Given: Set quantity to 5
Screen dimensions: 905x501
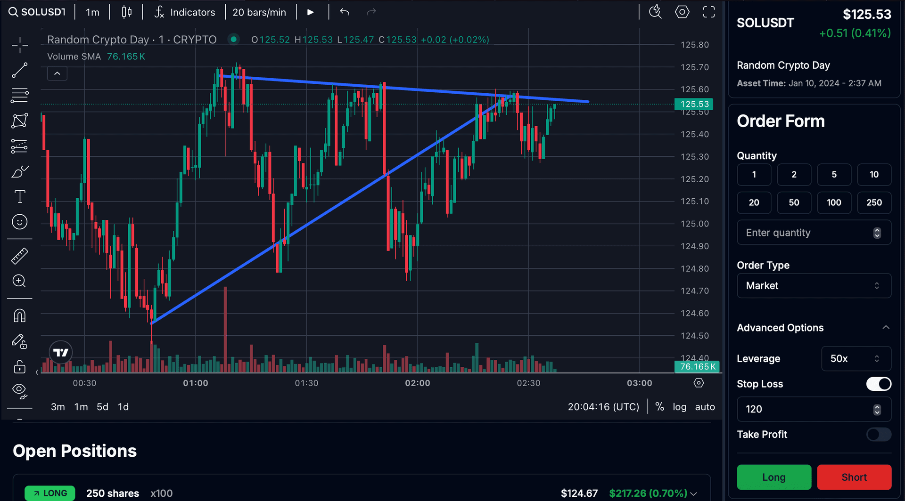Looking at the screenshot, I should pyautogui.click(x=834, y=175).
